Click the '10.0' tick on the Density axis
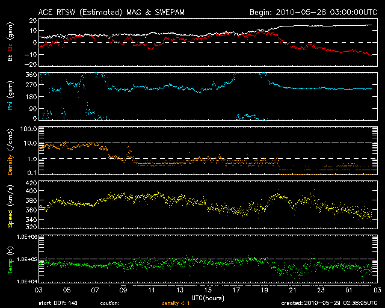Screen dimensions: 385x308 tap(30, 143)
